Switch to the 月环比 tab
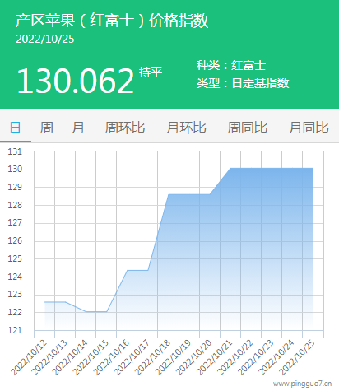Screen dimensions: 339x391 (x=186, y=128)
